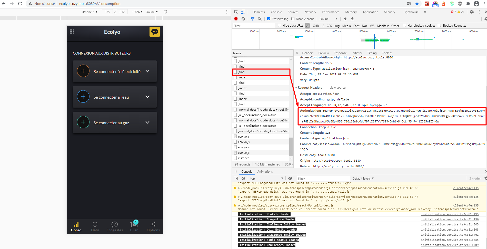
Task: Close the request details pane
Action: pyautogui.click(x=297, y=53)
